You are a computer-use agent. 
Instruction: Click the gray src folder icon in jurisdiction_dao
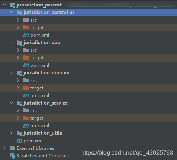(26, 50)
